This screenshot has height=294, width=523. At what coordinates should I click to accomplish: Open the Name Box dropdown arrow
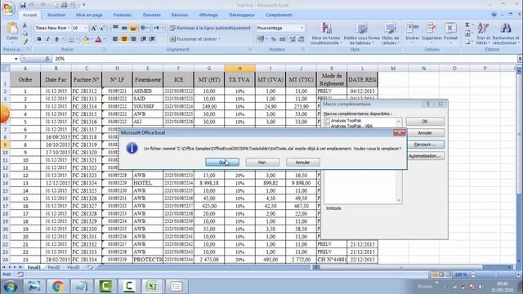click(16, 59)
